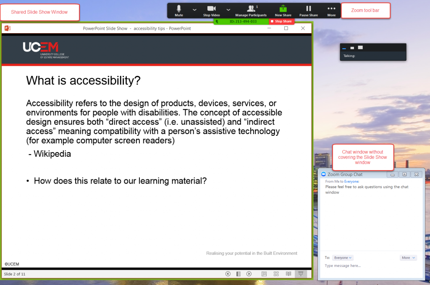This screenshot has width=430, height=285.
Task: Open audio options arrow beside Mute
Action: 194,9
